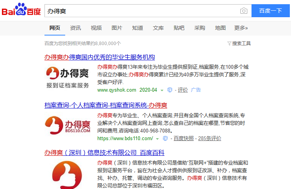Open the 285条评价 reviews link

210,138
